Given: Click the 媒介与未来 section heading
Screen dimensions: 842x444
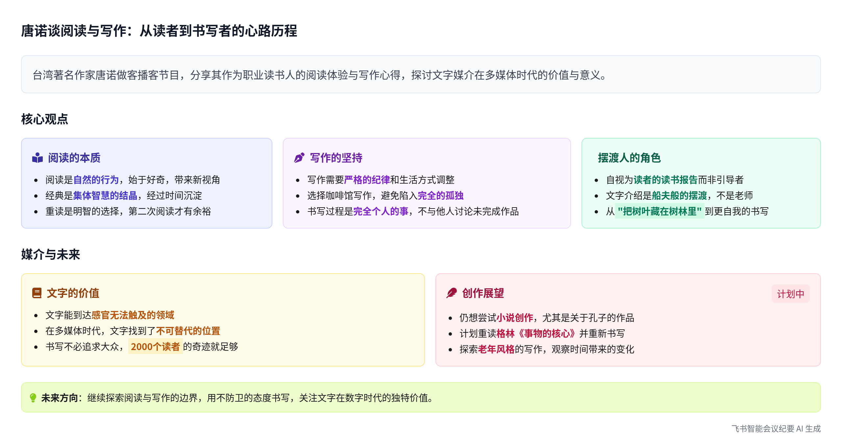Looking at the screenshot, I should click(x=51, y=254).
